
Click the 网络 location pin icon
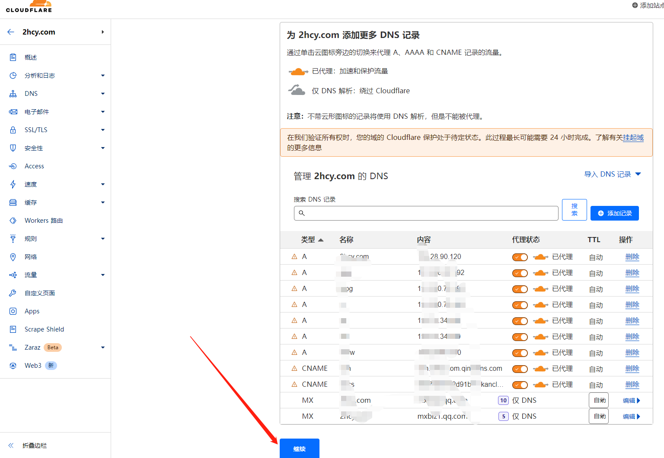click(x=13, y=257)
